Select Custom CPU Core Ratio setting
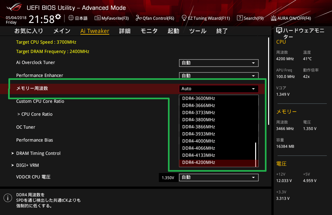This screenshot has width=332, height=215. [40, 102]
